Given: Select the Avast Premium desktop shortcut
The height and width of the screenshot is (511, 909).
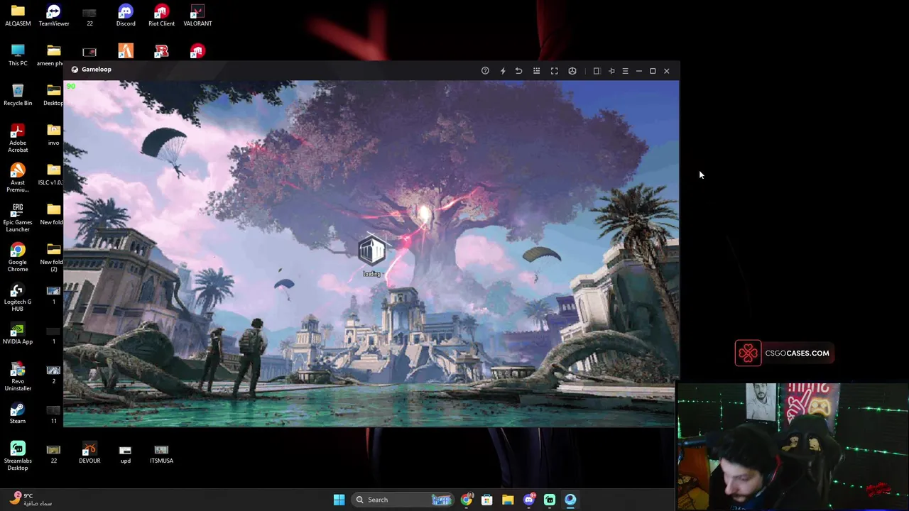Looking at the screenshot, I should (18, 177).
